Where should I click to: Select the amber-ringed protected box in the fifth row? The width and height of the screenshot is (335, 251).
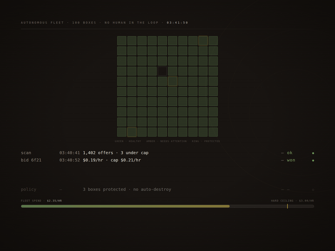[x=173, y=81]
